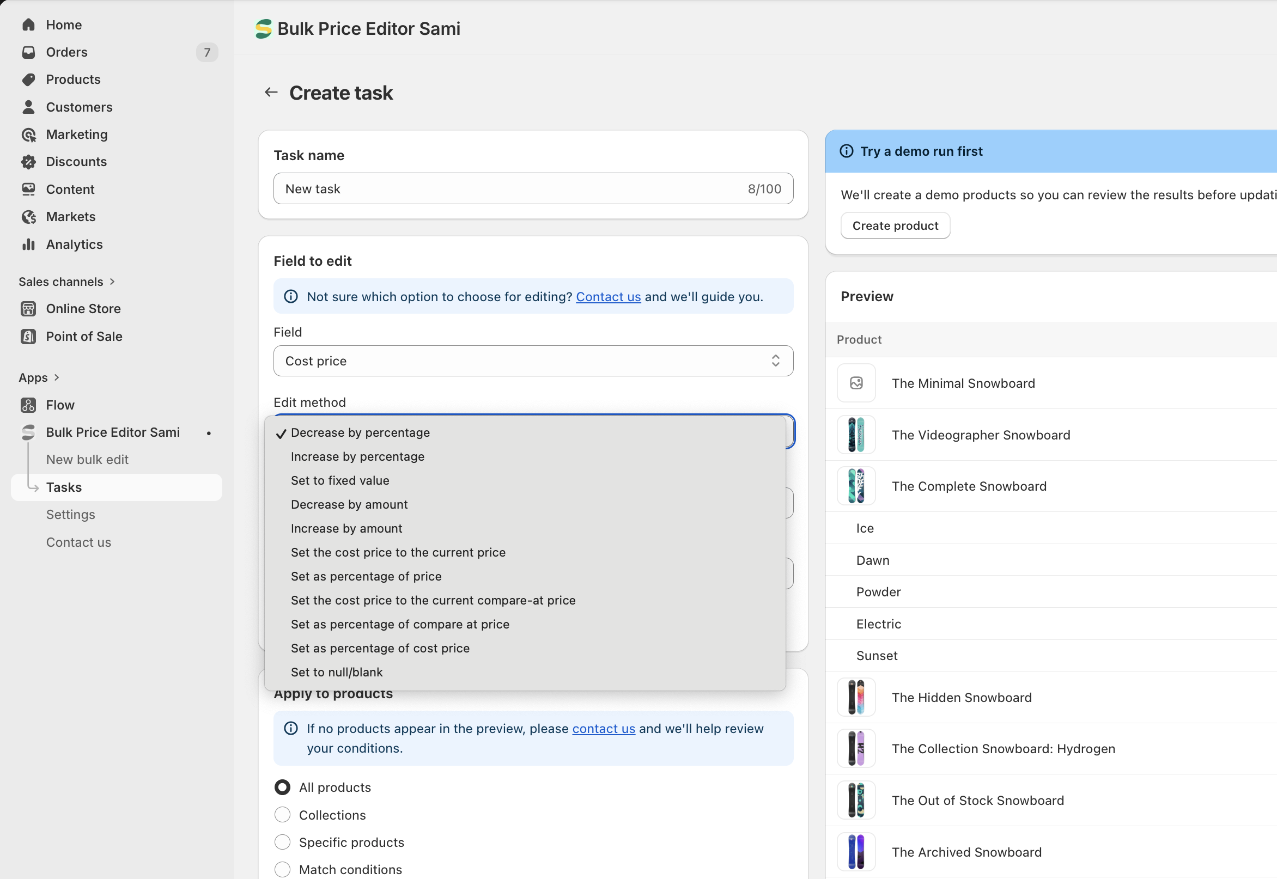Open the Field dropdown showing Cost price
The width and height of the screenshot is (1277, 879).
tap(533, 361)
